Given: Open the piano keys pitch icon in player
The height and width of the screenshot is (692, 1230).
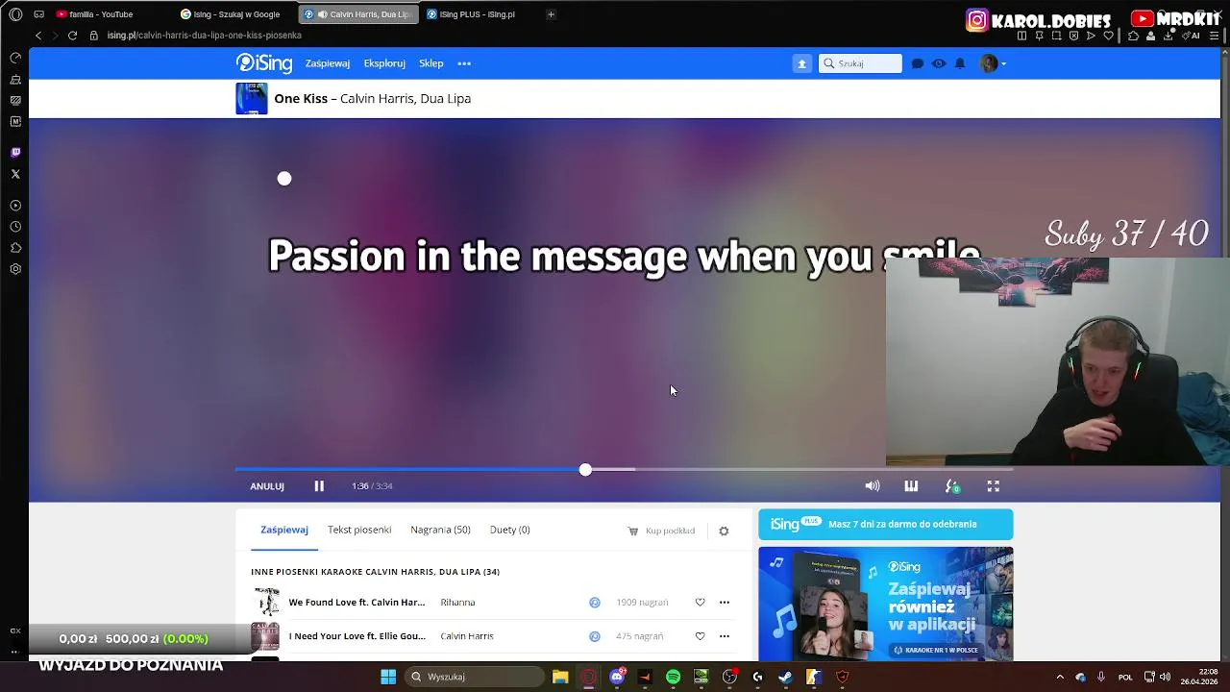Looking at the screenshot, I should click(911, 486).
